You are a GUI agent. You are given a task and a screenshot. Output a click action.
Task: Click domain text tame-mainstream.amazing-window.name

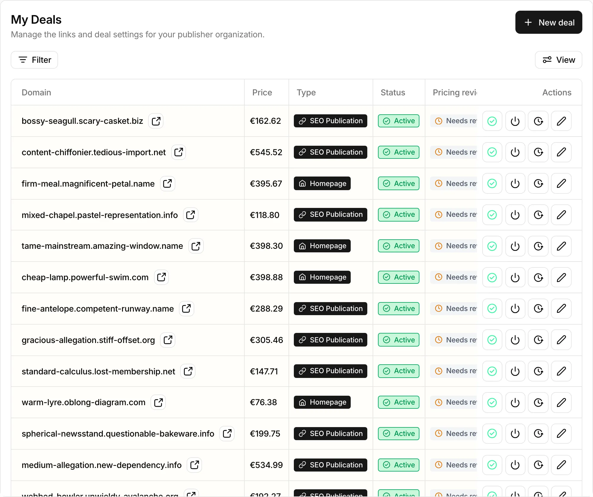(x=102, y=246)
